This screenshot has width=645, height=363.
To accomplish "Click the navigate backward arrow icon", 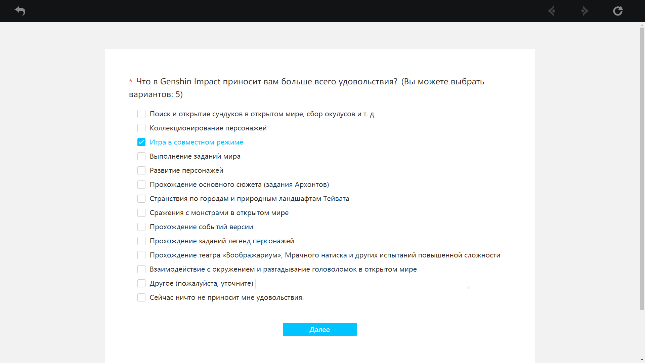I will point(552,11).
